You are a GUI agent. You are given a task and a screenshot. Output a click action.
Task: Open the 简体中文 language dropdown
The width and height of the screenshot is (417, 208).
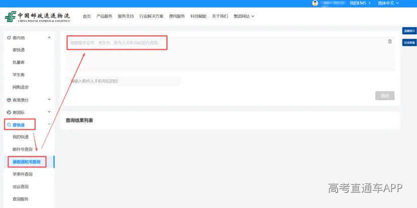pos(388,3)
